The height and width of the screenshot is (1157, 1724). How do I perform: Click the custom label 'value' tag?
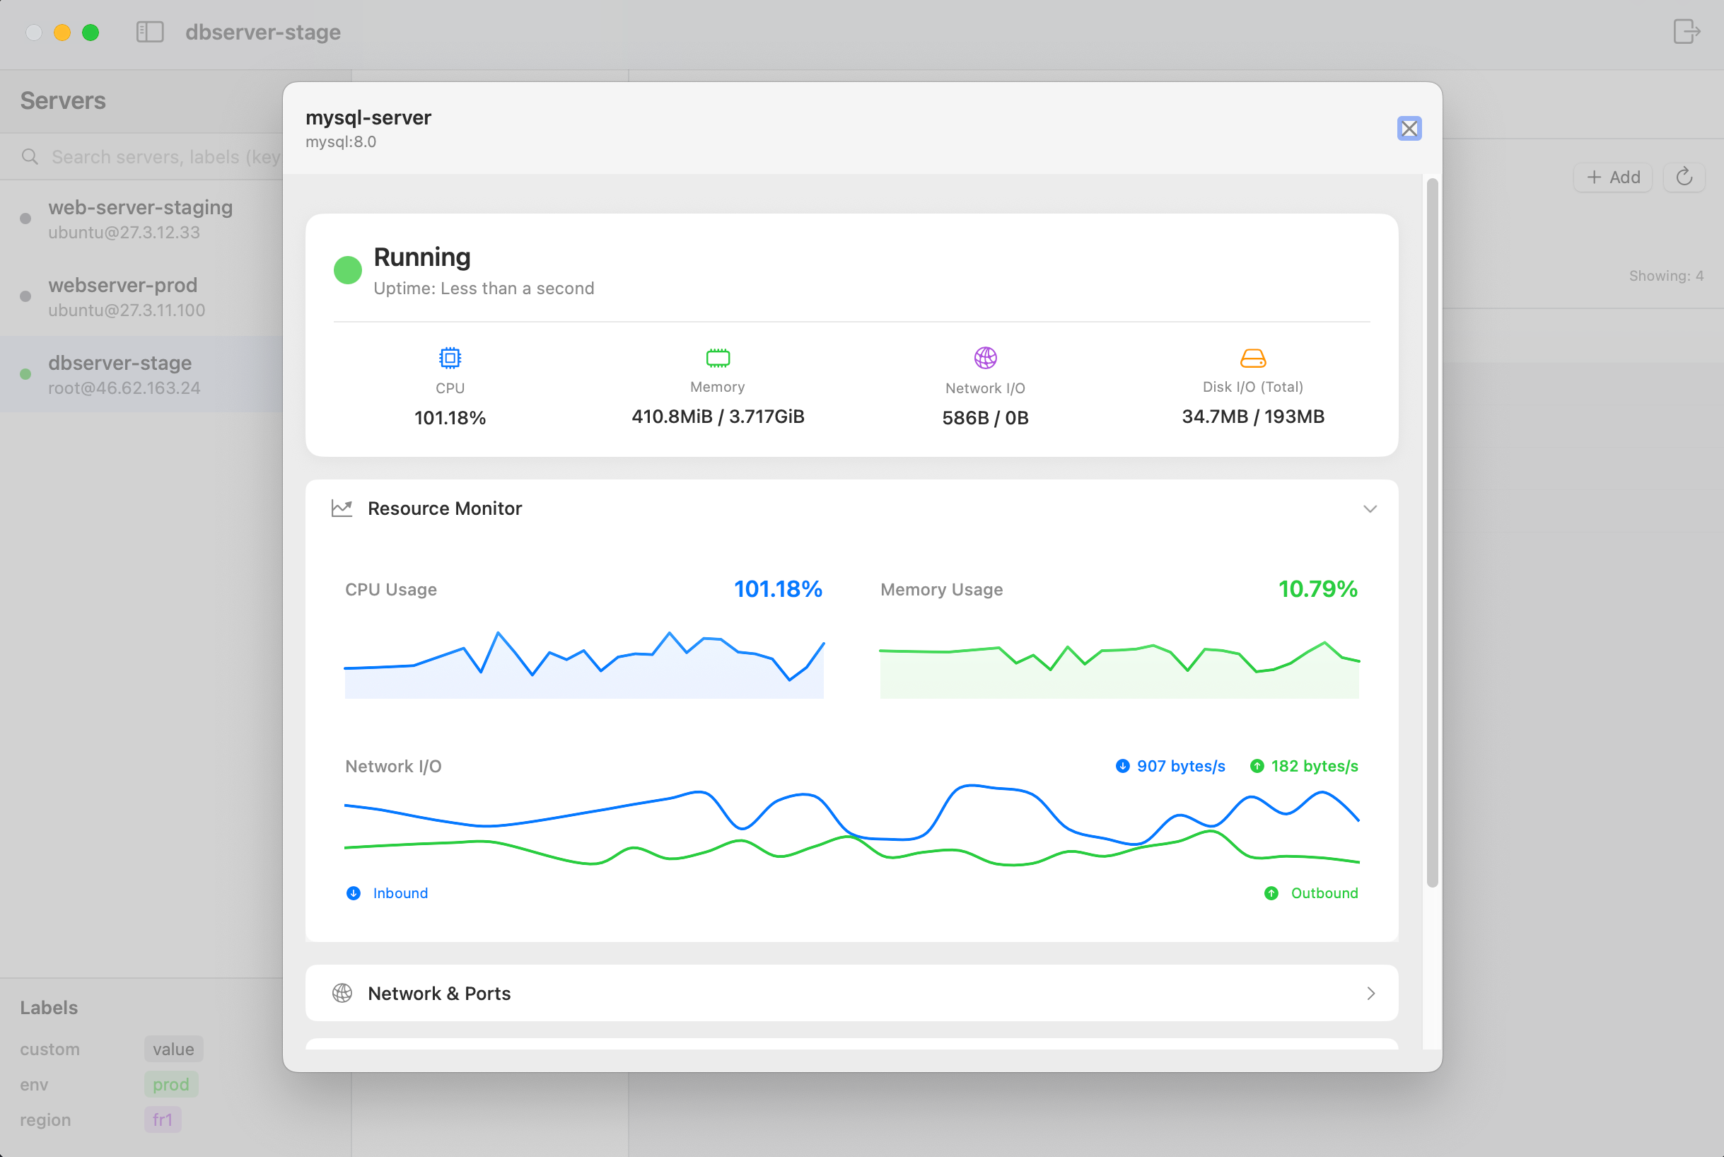point(173,1050)
